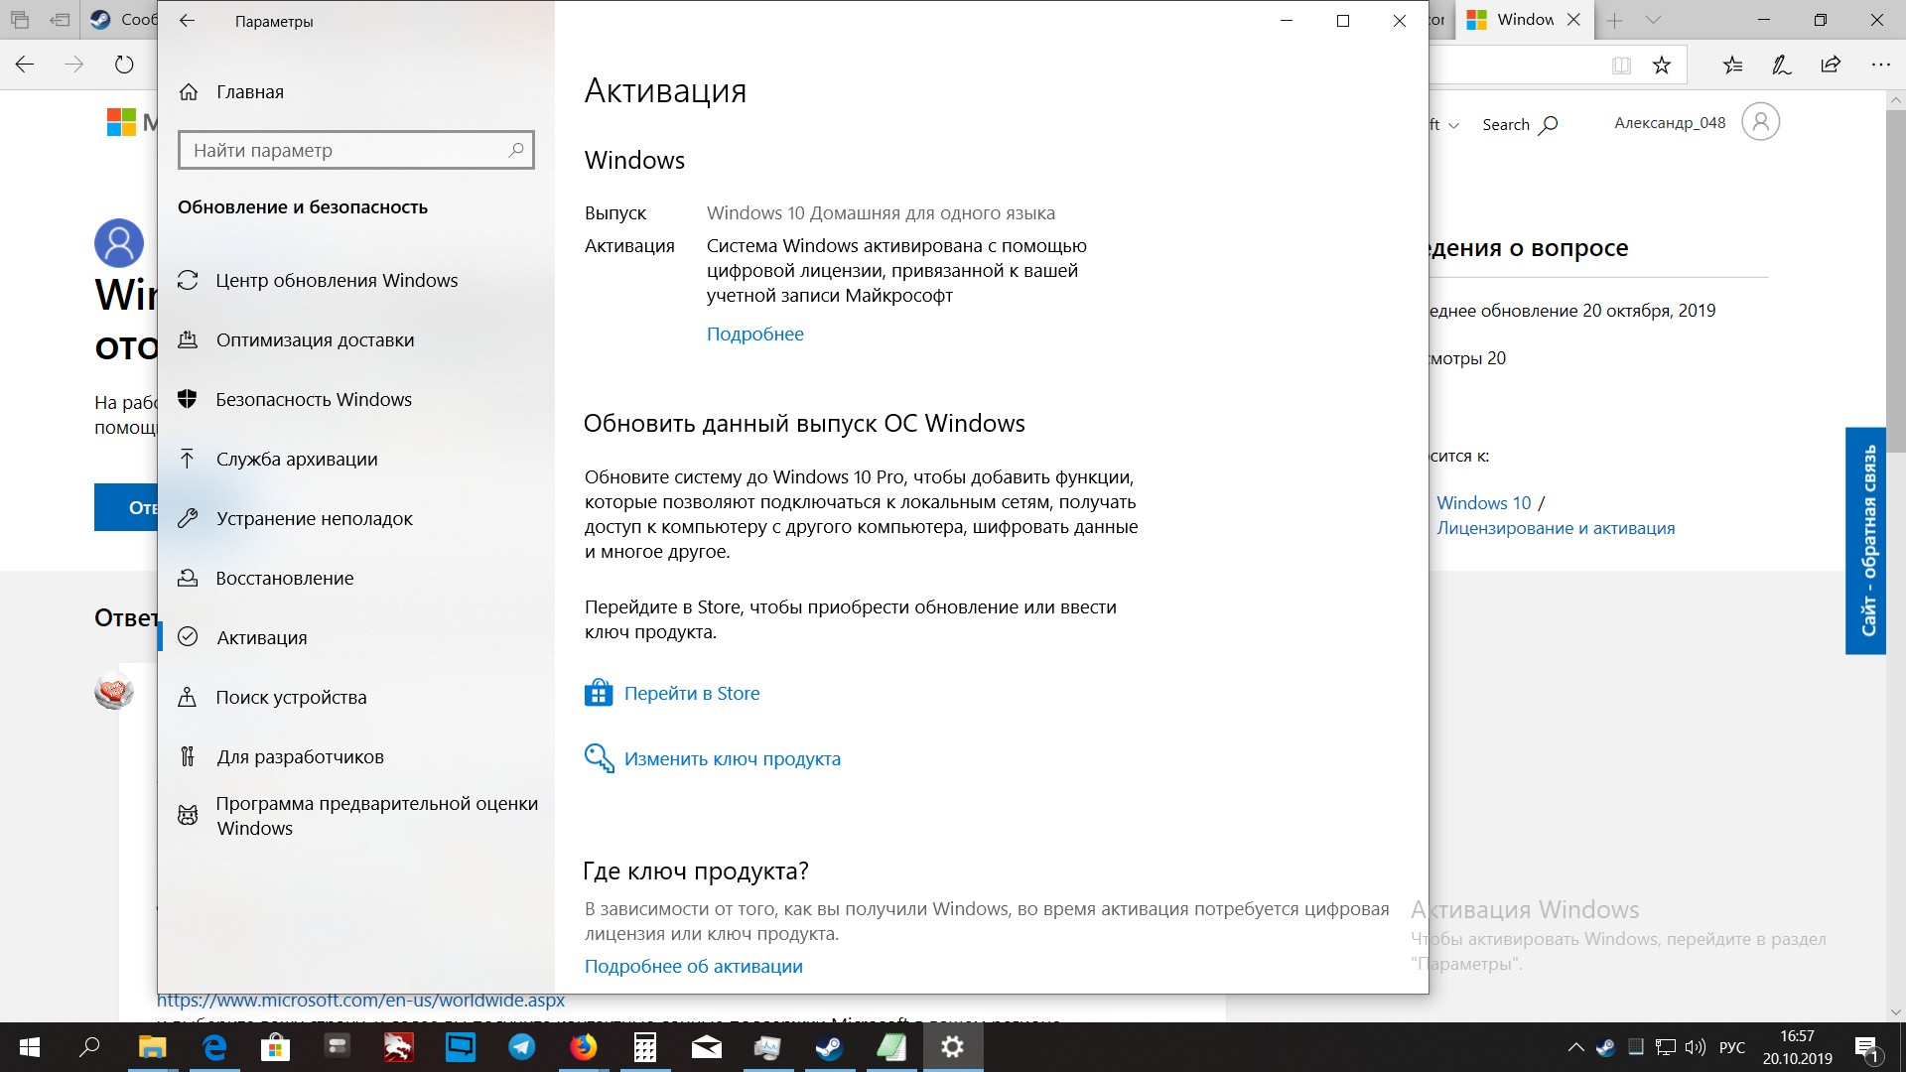Open Delivery Optimization settings
Screen dimensions: 1906x1072
point(314,337)
